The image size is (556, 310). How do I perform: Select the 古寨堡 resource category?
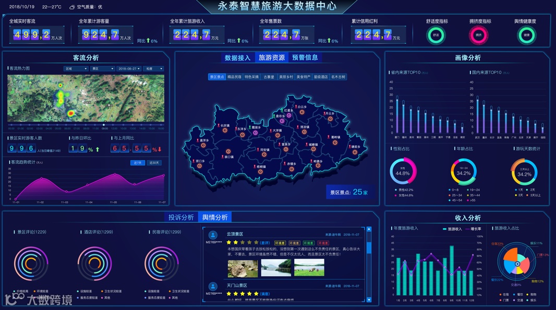269,76
